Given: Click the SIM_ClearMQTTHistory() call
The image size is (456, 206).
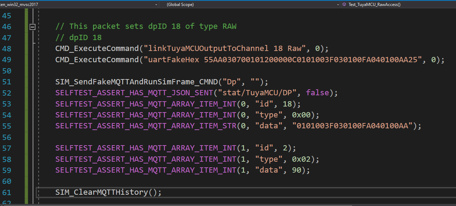Looking at the screenshot, I should point(108,192).
